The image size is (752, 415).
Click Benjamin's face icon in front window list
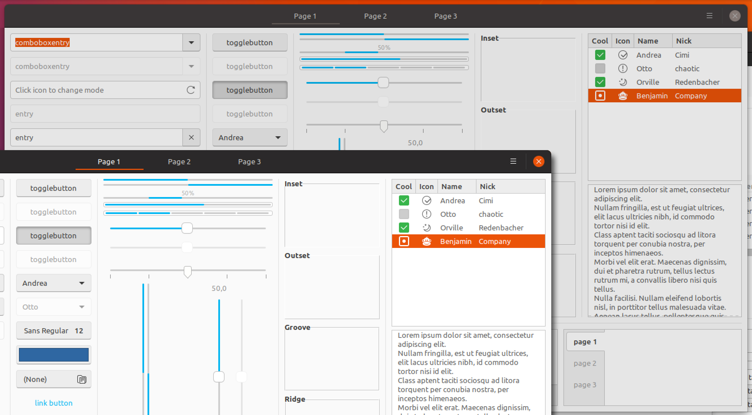426,241
